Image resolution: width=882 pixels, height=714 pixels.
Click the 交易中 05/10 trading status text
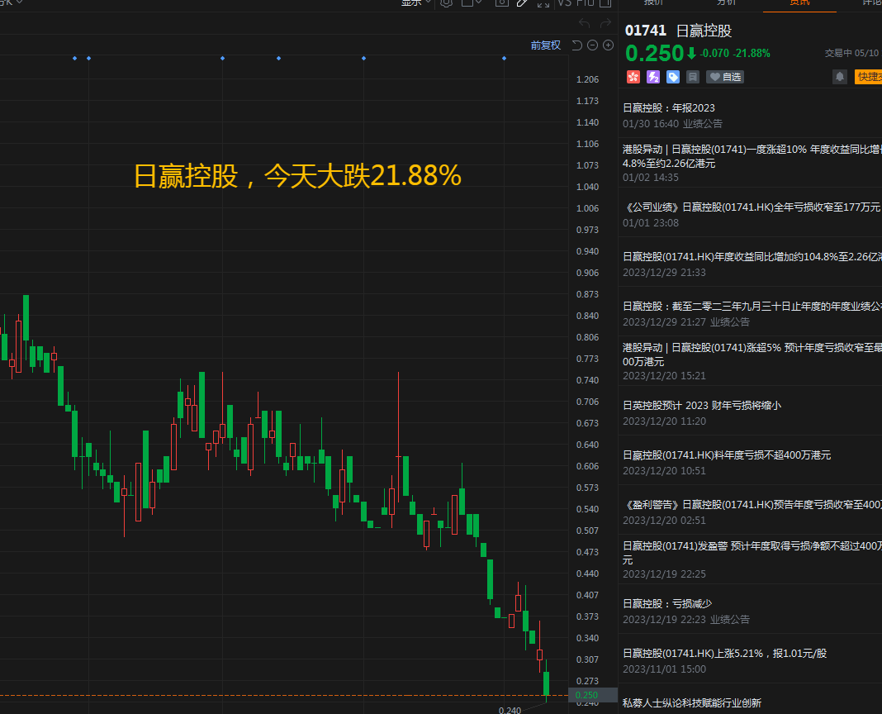click(x=851, y=53)
